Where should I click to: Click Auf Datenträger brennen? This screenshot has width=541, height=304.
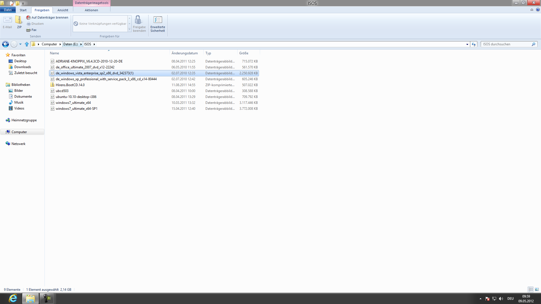click(47, 17)
